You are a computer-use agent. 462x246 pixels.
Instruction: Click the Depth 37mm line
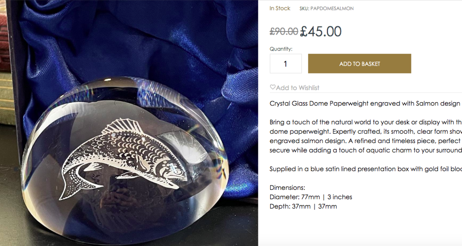(x=303, y=206)
